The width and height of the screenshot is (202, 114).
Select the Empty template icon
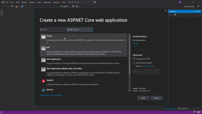[x=44, y=37]
